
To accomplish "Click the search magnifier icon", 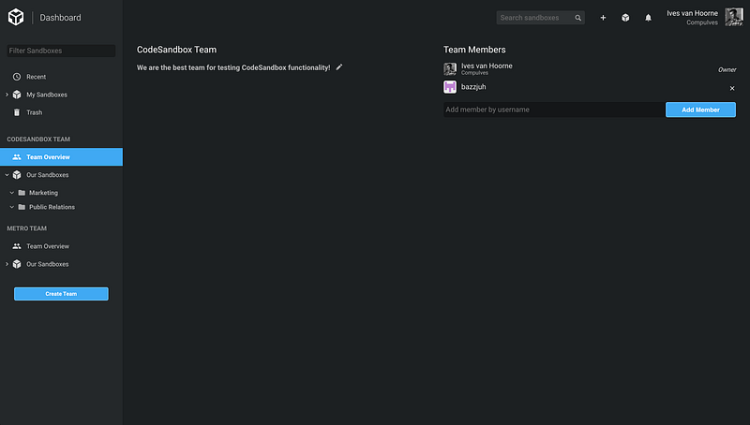I will [577, 18].
